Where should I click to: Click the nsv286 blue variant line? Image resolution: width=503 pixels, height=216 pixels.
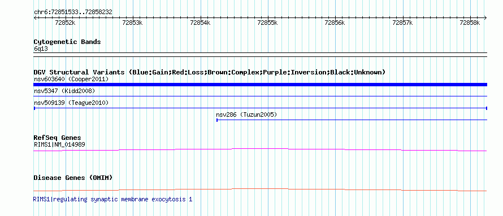point(352,120)
